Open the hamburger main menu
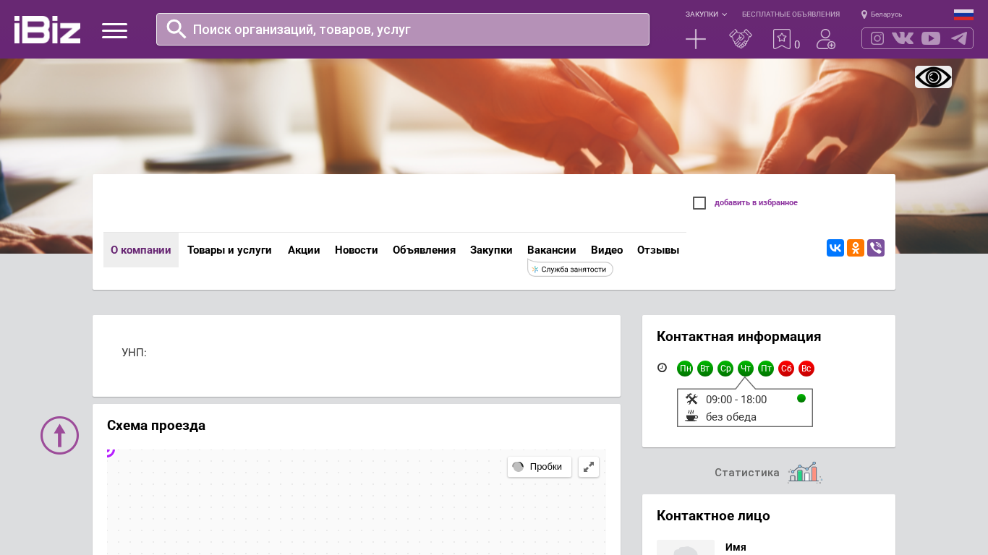The width and height of the screenshot is (988, 555). 114,30
